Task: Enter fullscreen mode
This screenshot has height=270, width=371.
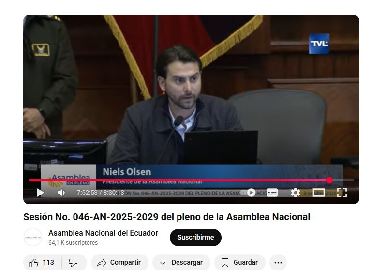Action: (x=341, y=193)
